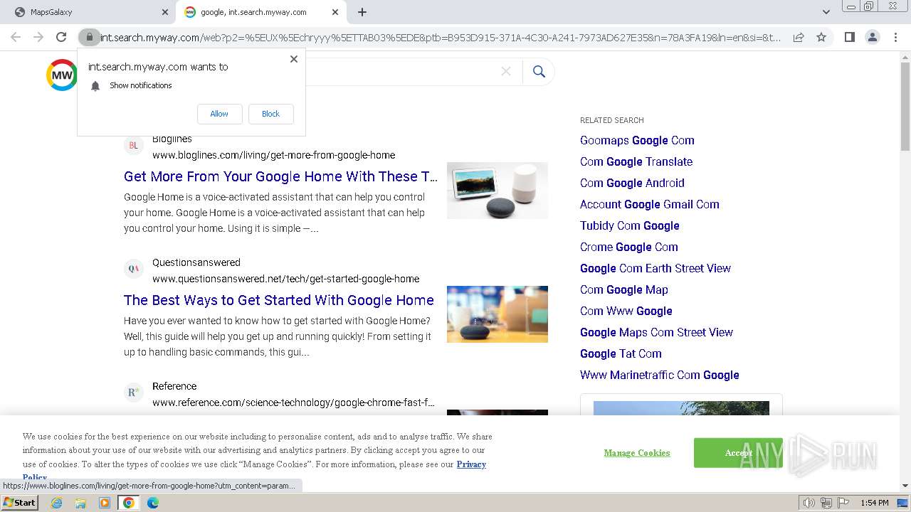Open the Google Home mini blurred thumbnail
The image size is (911, 512).
pos(497,314)
